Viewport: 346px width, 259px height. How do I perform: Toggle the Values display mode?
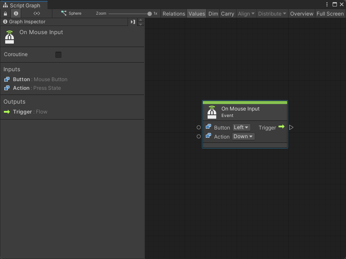(197, 13)
